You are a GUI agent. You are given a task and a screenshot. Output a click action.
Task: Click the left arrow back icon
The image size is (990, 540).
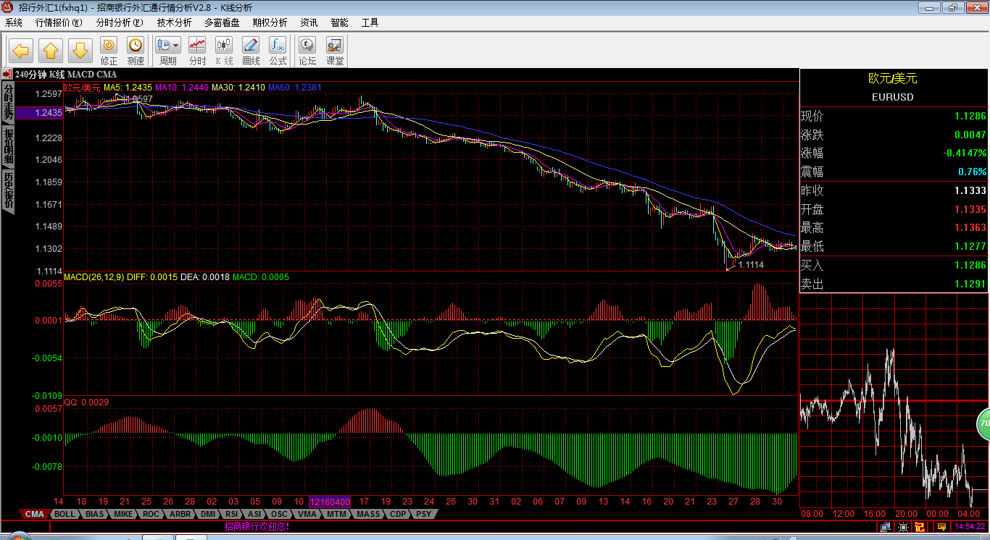pyautogui.click(x=21, y=51)
